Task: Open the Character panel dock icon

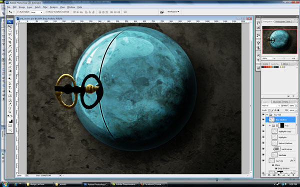Action: pyautogui.click(x=258, y=55)
